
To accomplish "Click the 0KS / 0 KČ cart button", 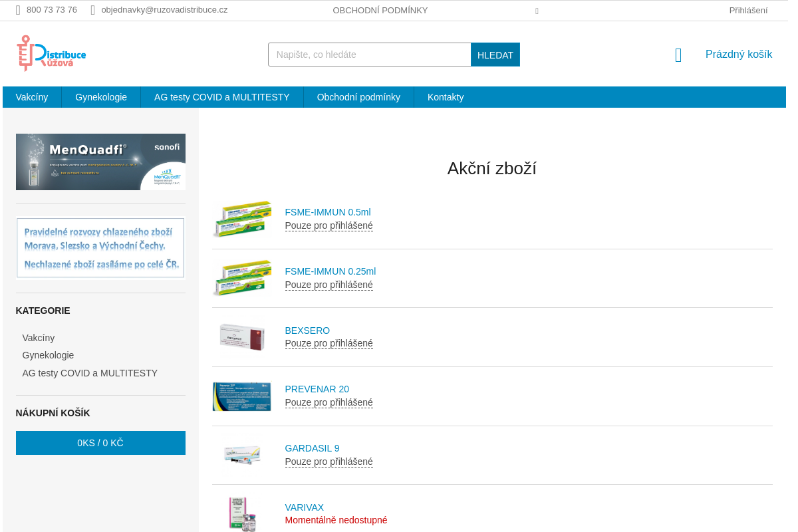I will pos(100,443).
